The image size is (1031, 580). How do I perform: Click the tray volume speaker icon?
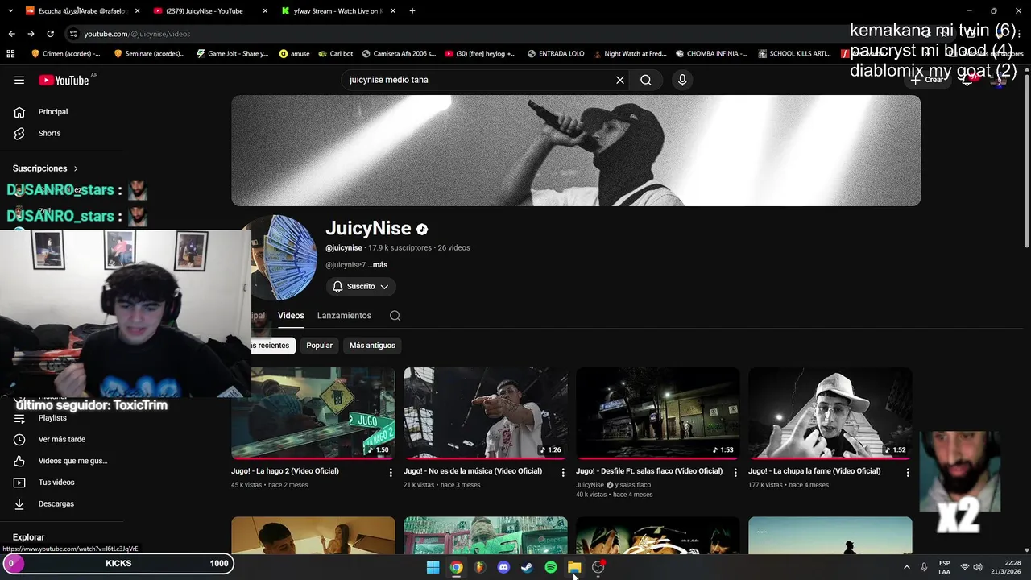tap(977, 567)
